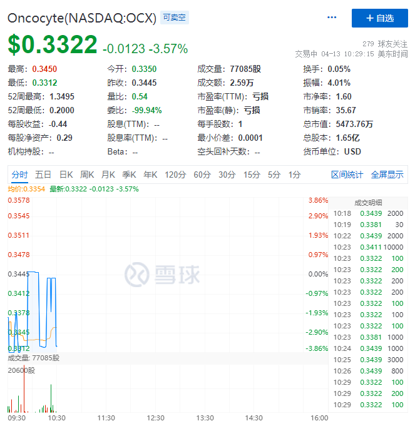Screen dimensions: 420x426
Task: Switch to 周K weekly candlestick view
Action: [87, 175]
